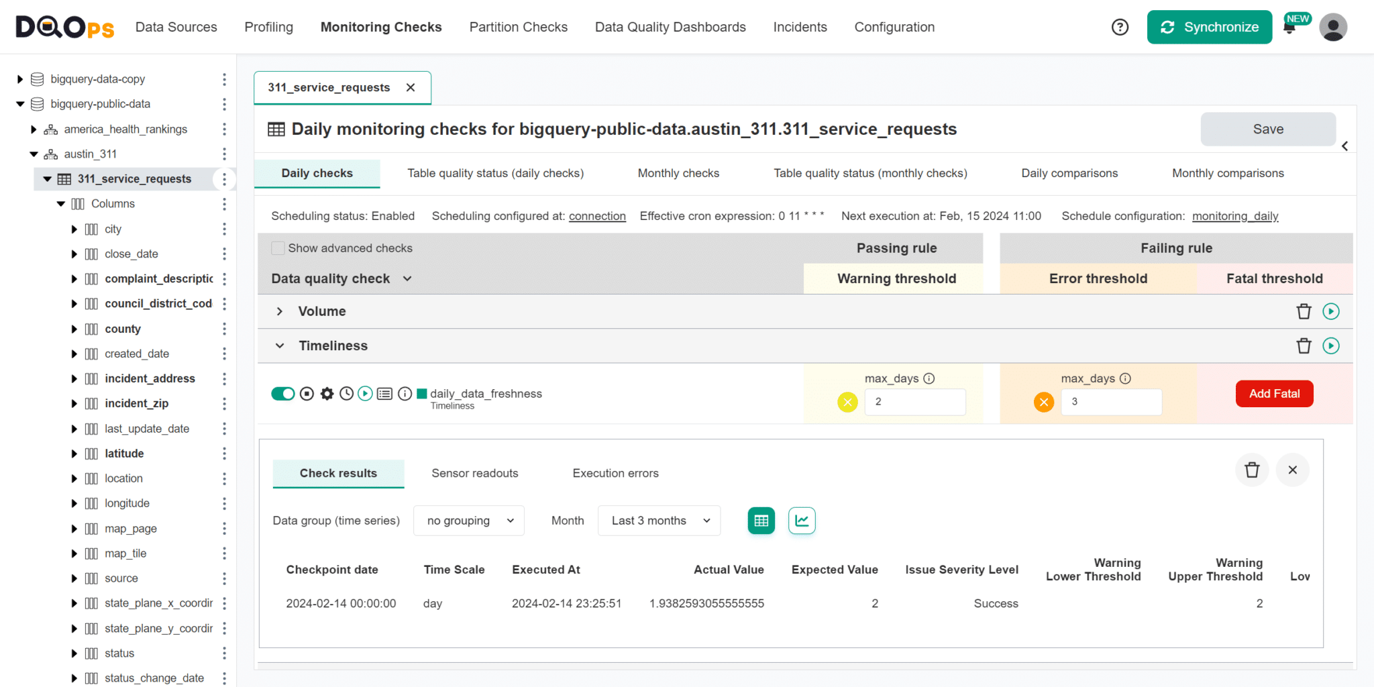Open the info icon next to daily_data_freshness

click(x=405, y=394)
